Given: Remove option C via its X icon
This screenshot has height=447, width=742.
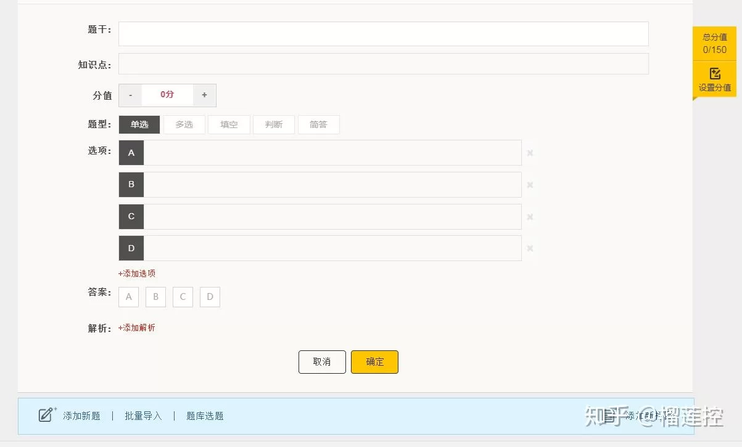Looking at the screenshot, I should pos(530,217).
